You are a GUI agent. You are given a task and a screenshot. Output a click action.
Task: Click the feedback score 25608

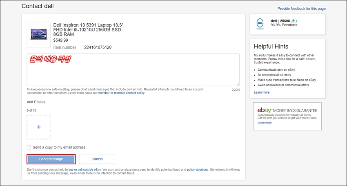tap(285, 21)
